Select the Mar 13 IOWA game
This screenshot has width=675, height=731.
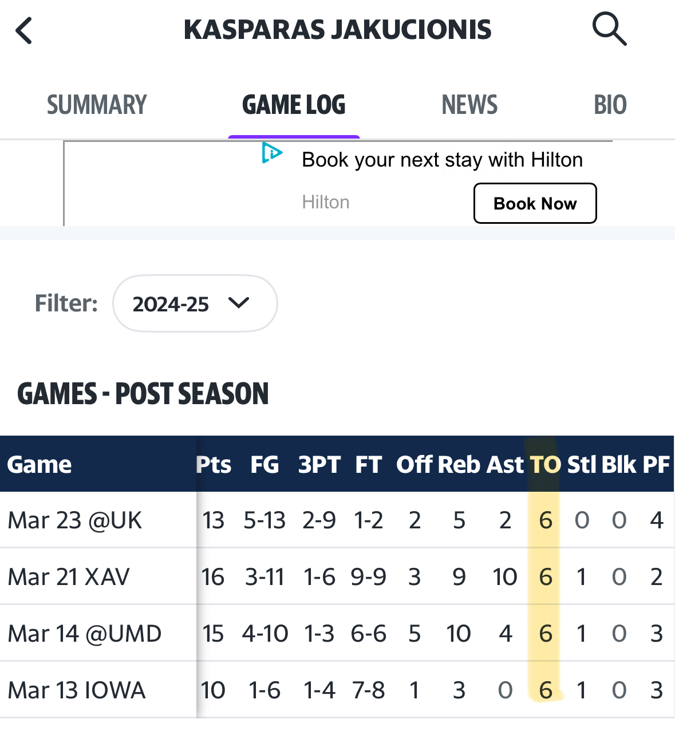77,690
